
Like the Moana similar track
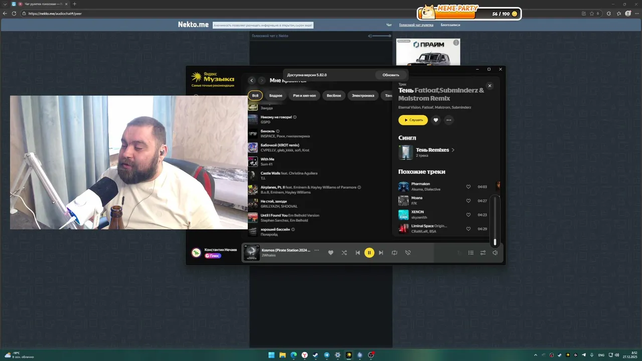pyautogui.click(x=468, y=201)
